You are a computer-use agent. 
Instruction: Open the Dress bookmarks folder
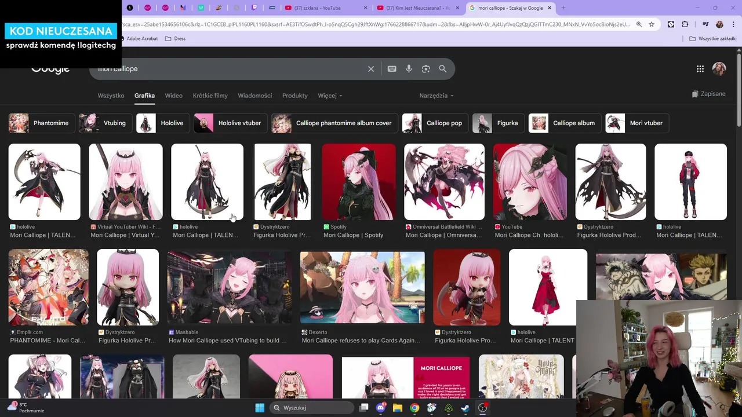pos(176,39)
